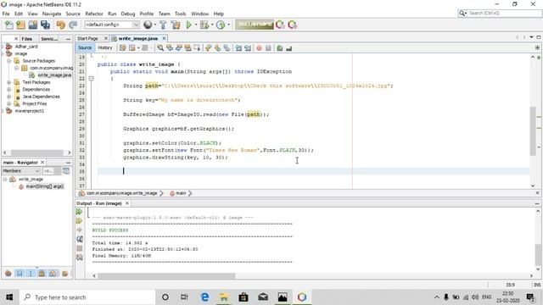Image resolution: width=543 pixels, height=305 pixels.
Task: Open the Run Project dropdown arrow
Action: [196, 25]
